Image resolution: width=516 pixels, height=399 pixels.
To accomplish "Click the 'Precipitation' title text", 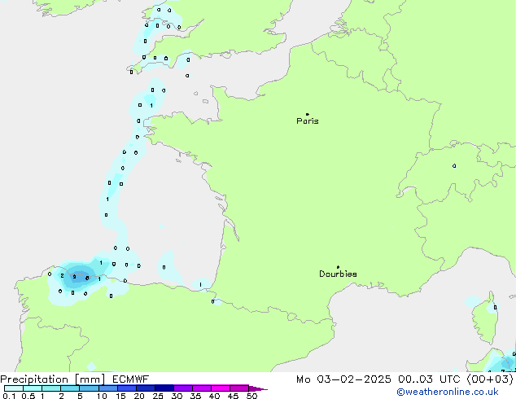I will pyautogui.click(x=34, y=379).
